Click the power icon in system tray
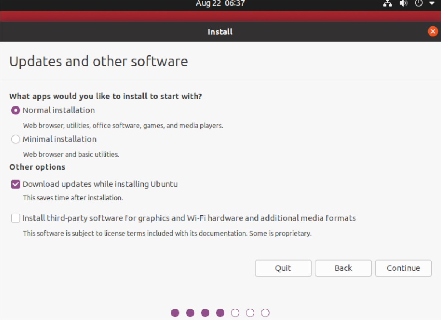This screenshot has height=320, width=441. (x=419, y=4)
